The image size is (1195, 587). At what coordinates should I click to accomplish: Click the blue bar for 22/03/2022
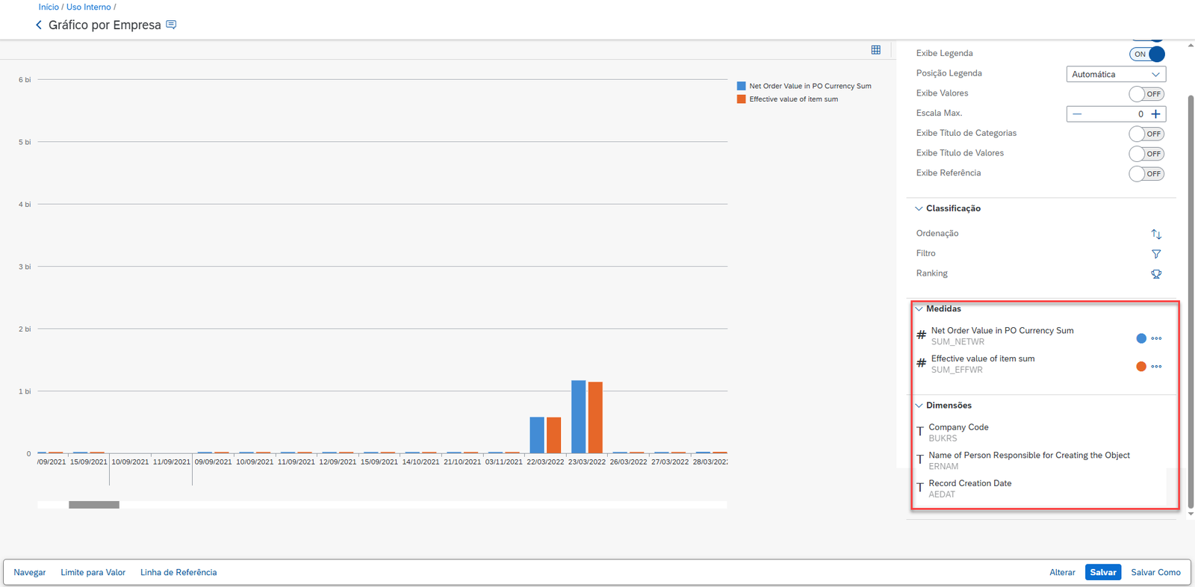click(x=537, y=435)
